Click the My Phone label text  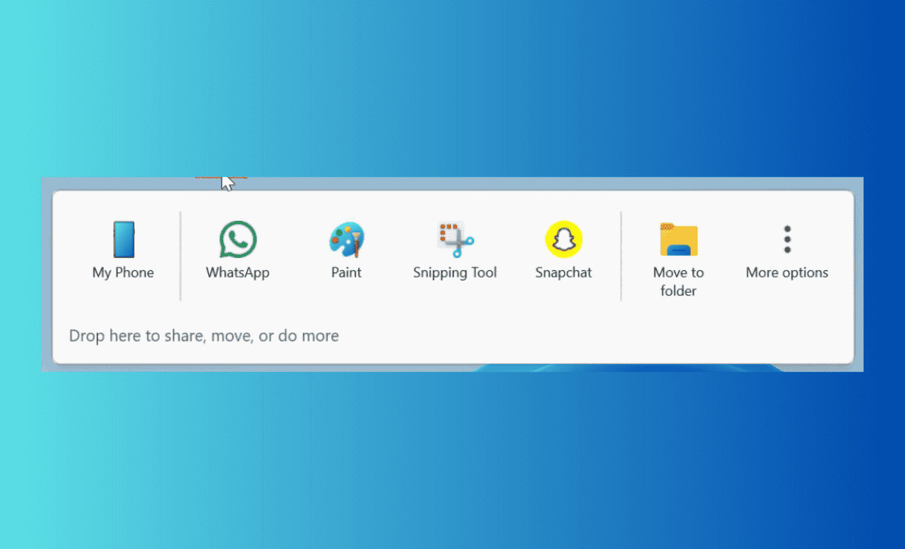[x=122, y=272]
